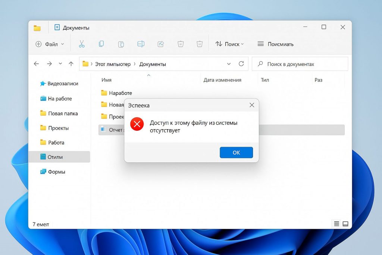Image resolution: width=382 pixels, height=255 pixels.
Task: Go forward with the right arrow
Action: pos(49,64)
